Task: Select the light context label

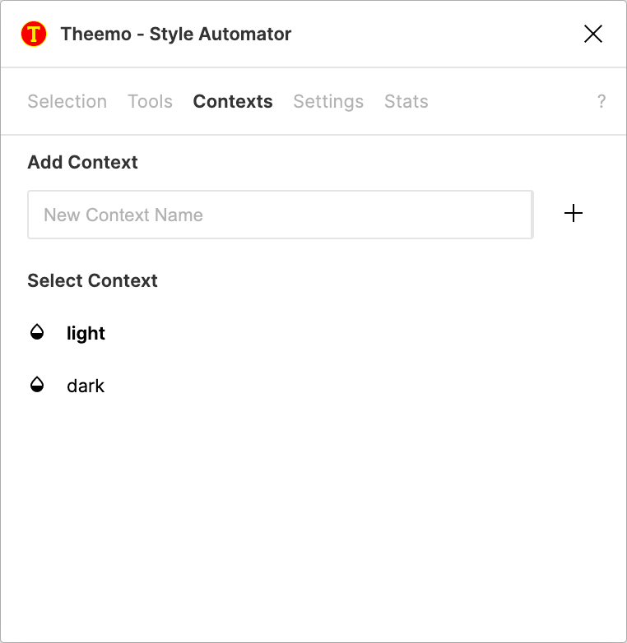Action: [x=86, y=333]
